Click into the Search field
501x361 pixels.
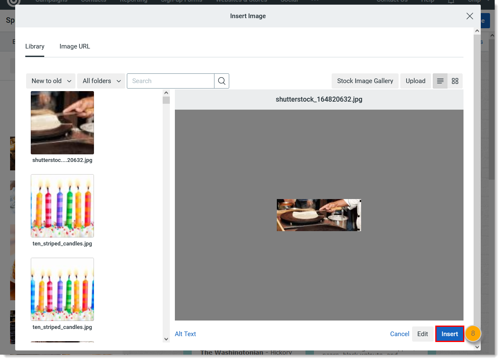(171, 81)
